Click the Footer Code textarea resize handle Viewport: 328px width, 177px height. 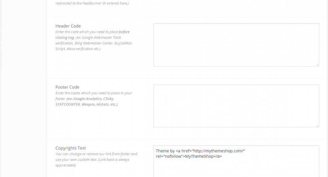click(x=317, y=125)
